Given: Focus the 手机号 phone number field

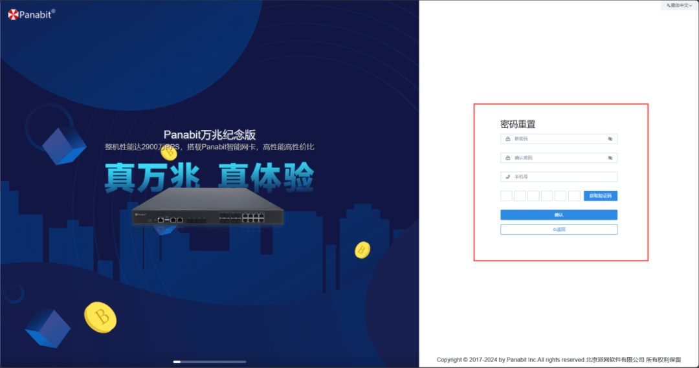Looking at the screenshot, I should click(x=559, y=177).
